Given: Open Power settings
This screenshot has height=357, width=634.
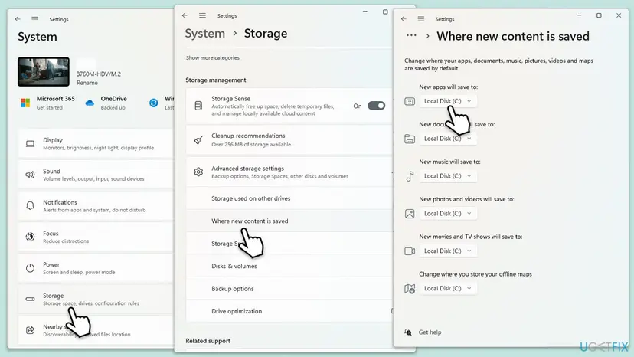Looking at the screenshot, I should coord(96,268).
